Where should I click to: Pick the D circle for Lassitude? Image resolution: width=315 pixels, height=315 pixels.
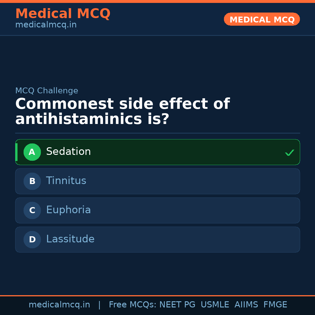click(x=32, y=239)
